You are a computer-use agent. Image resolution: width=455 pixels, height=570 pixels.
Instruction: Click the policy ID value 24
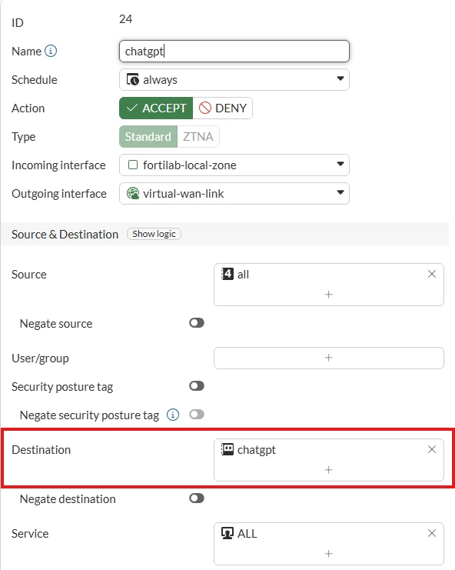[x=125, y=19]
